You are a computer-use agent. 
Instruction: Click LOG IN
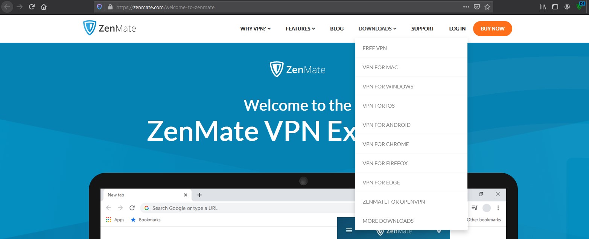tap(457, 29)
